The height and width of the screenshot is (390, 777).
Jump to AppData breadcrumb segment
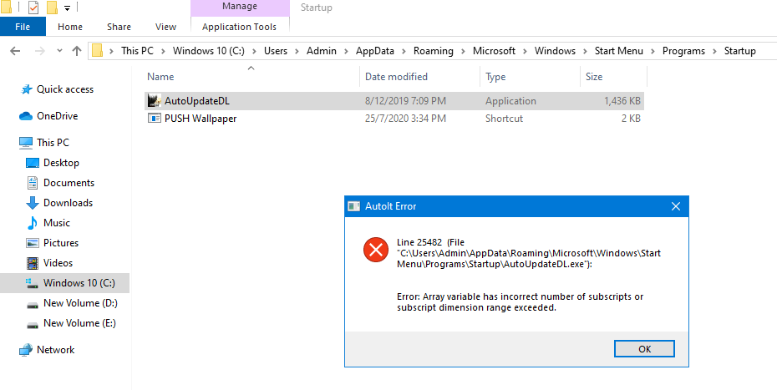[375, 51]
